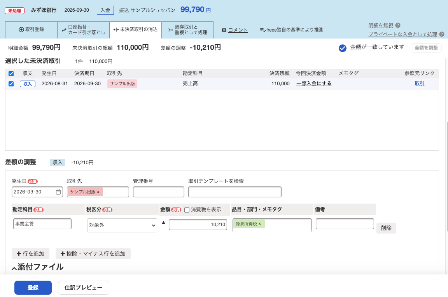Remove サンプル出版 tag with its x
The width and height of the screenshot is (448, 297).
pyautogui.click(x=98, y=192)
